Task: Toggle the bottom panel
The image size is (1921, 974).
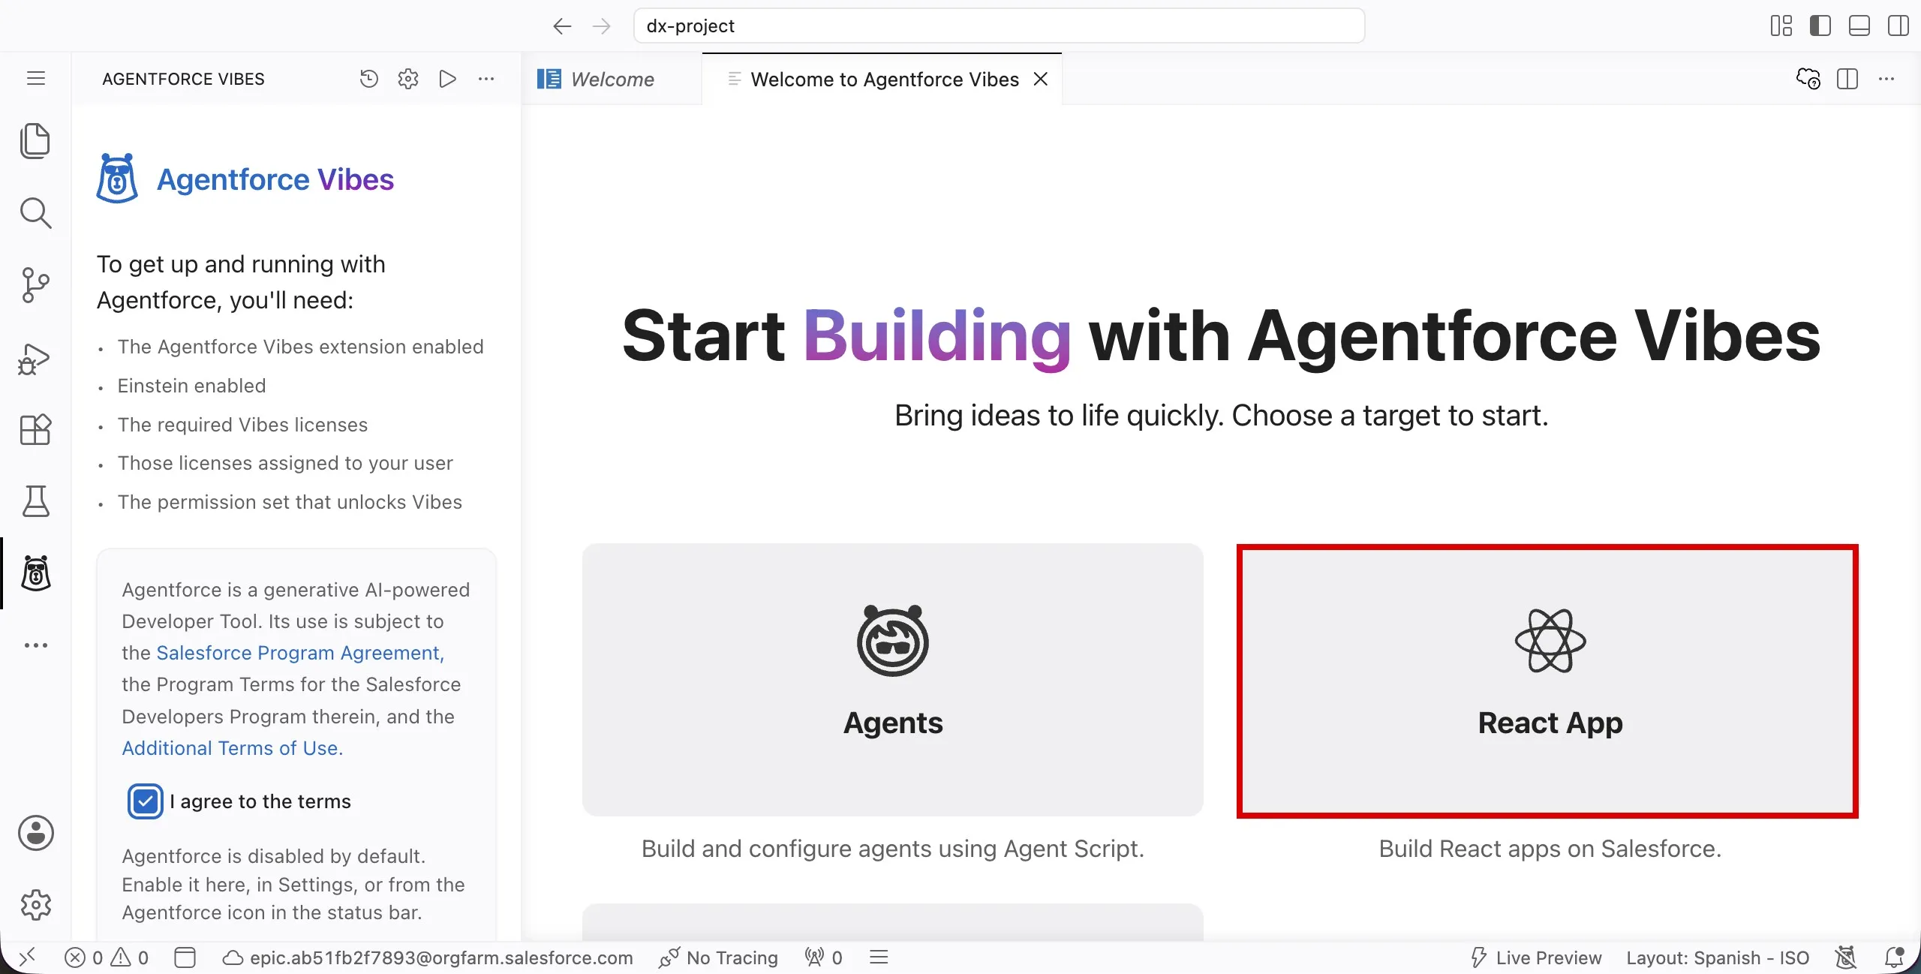Action: coord(1859,26)
